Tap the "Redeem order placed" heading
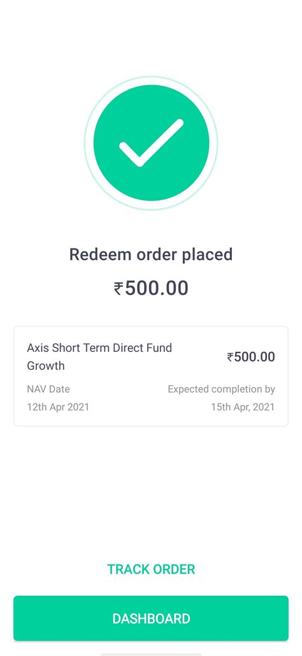The image size is (302, 656). point(151,255)
